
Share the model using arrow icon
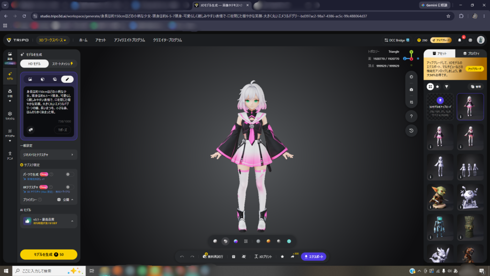pos(292,257)
